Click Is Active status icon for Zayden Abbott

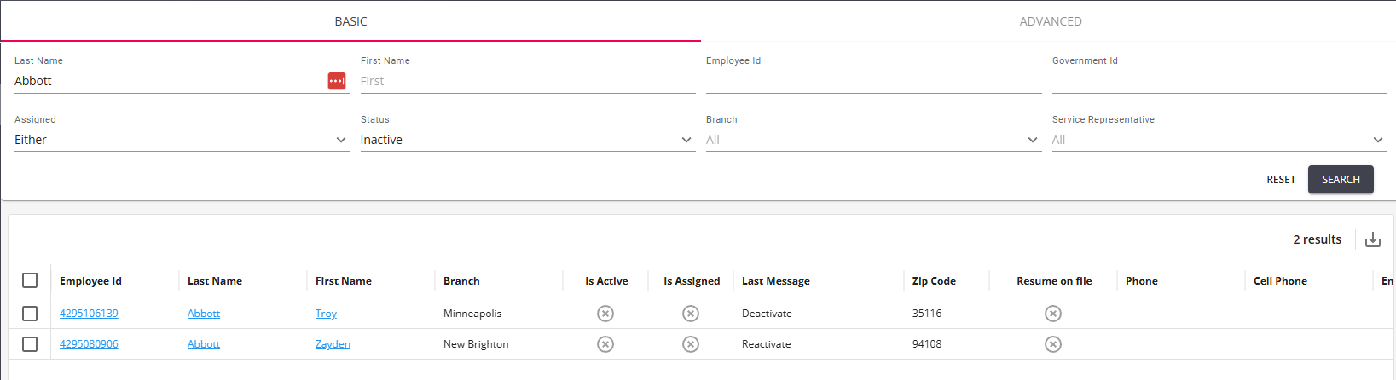pos(605,344)
